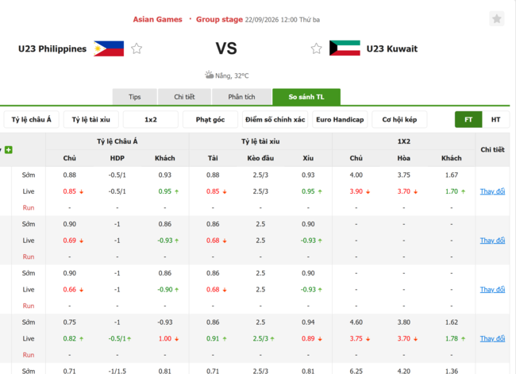Click early 1X2 home odds 4.60
The height and width of the screenshot is (374, 516).
pos(356,322)
